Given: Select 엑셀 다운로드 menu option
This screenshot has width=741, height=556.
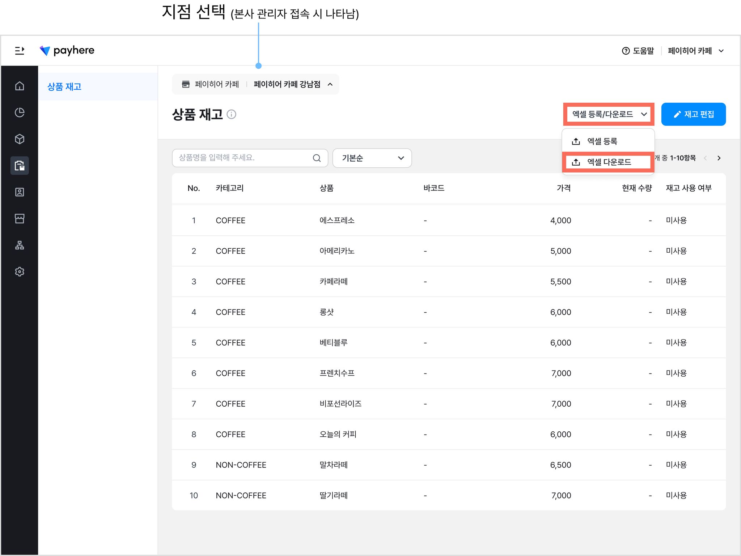Looking at the screenshot, I should point(608,162).
